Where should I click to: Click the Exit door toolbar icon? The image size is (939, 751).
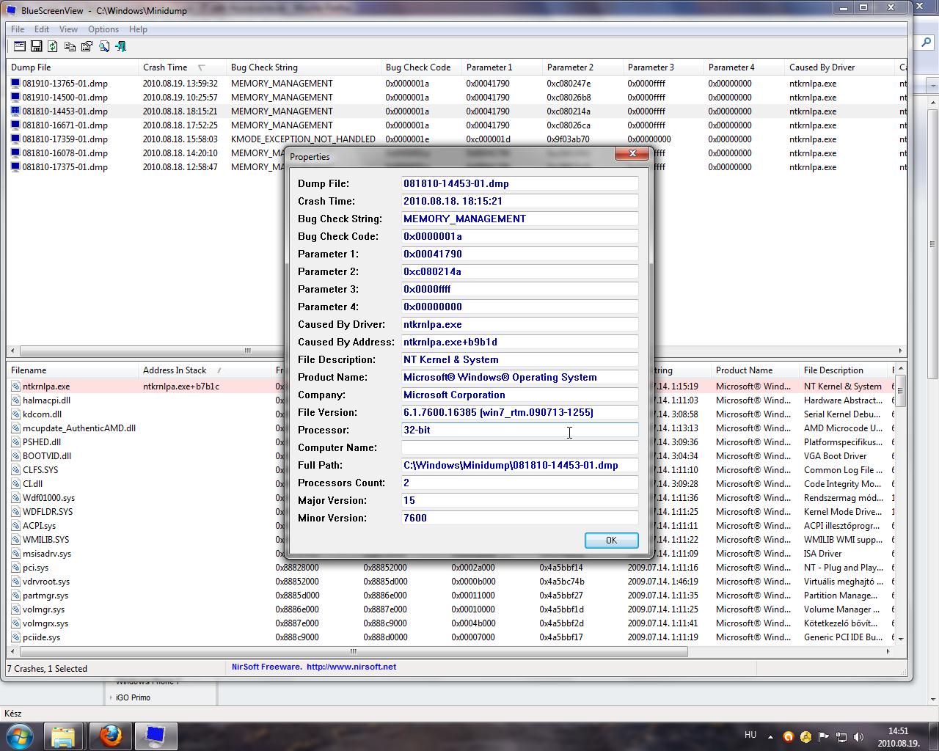[x=121, y=46]
